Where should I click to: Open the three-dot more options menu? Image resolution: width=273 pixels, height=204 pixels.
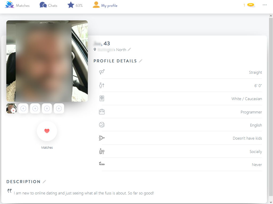tap(264, 5)
